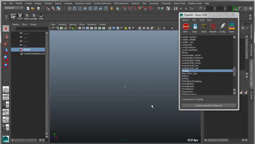Open Pipeline Cache menu
Viewport: 255px width, 144px height.
(195, 3)
